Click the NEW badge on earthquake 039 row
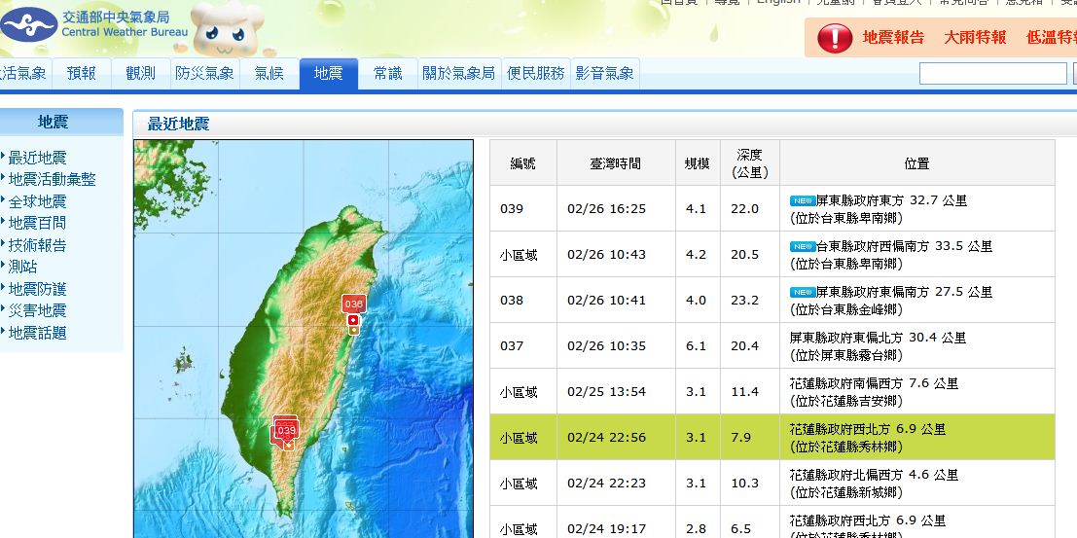Viewport: 1077px width, 538px height. click(802, 200)
